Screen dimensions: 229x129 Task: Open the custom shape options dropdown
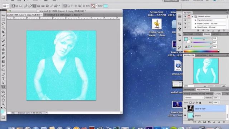[59, 6]
